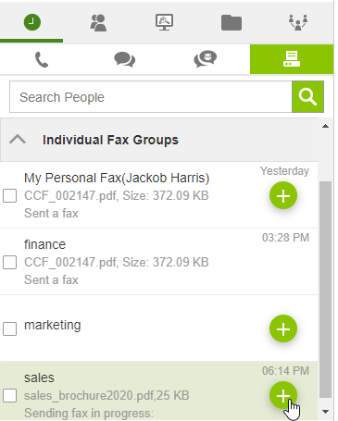Select the green fax machine tab
Viewport: 338px width, 421px height.
(292, 59)
